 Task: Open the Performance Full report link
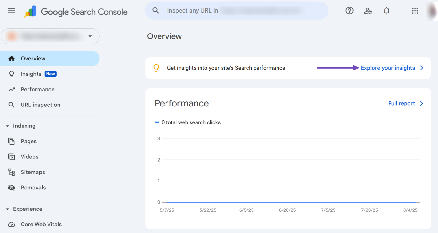401,103
